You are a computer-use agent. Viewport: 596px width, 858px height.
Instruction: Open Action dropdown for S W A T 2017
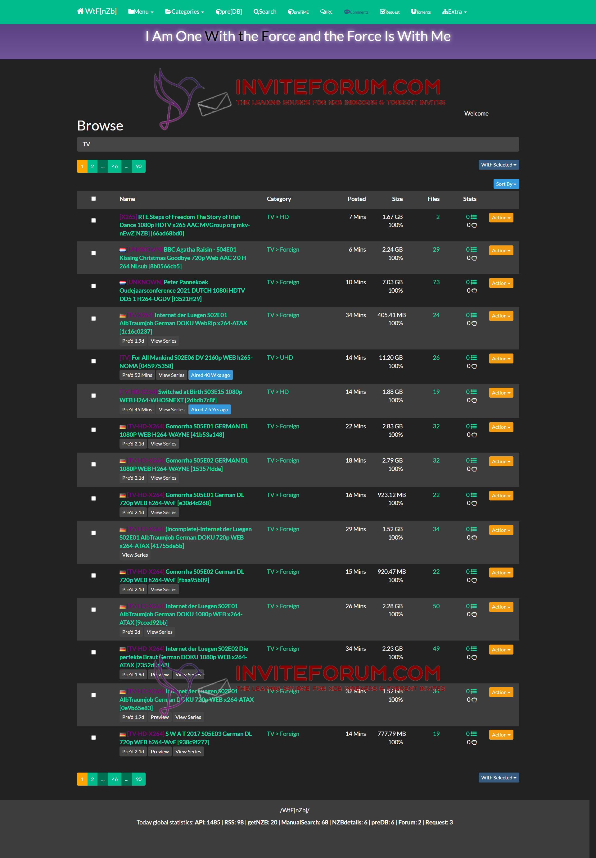(x=501, y=735)
